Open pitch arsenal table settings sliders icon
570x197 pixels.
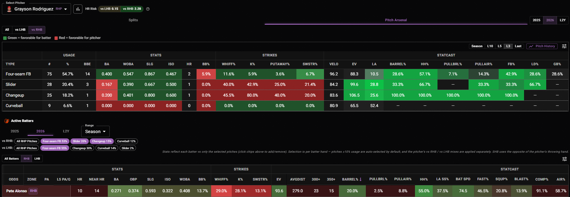[x=564, y=46]
